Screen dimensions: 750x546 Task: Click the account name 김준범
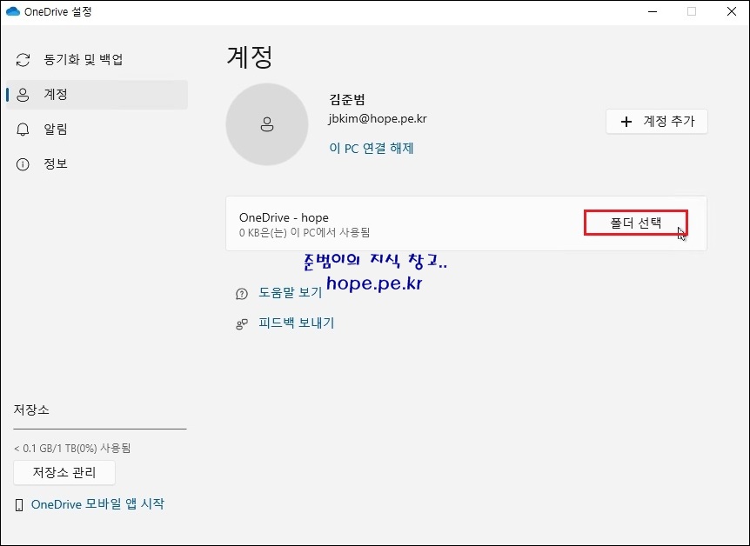(347, 99)
